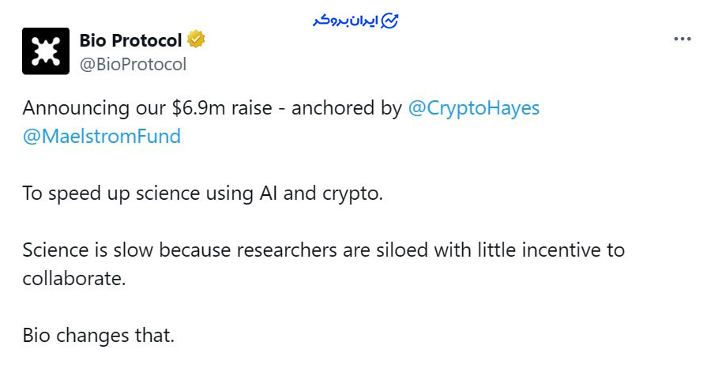Image resolution: width=711 pixels, height=372 pixels.
Task: Click the gold verified badge
Action: coord(196,39)
